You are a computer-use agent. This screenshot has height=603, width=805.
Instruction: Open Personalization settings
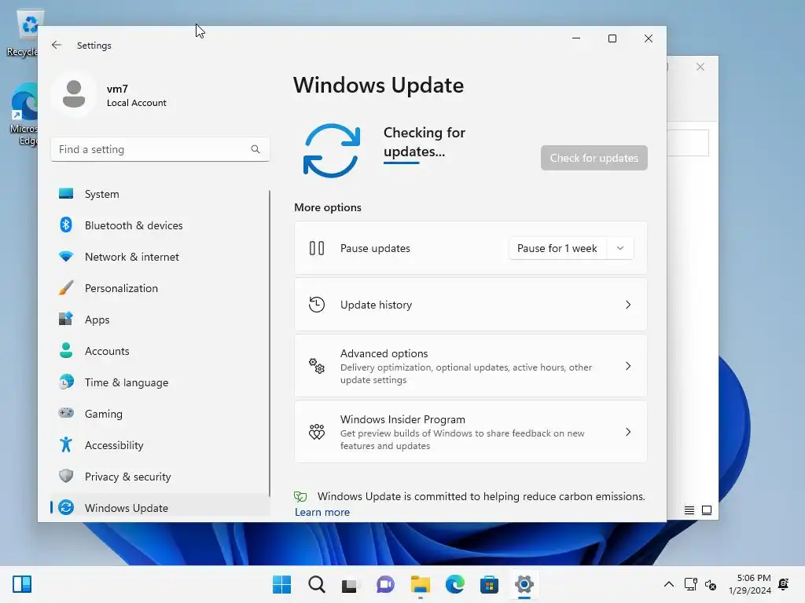point(160,288)
